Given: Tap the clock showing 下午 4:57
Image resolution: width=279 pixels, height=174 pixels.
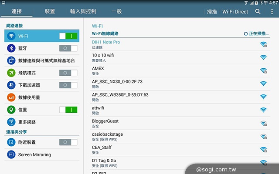Looking at the screenshot, I should (x=269, y=3).
